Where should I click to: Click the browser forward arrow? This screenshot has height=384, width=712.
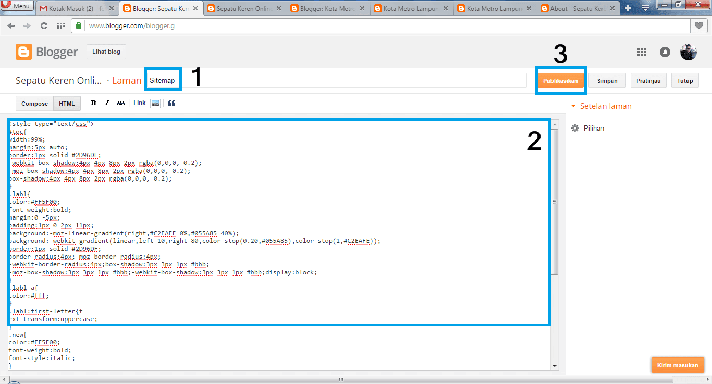27,25
